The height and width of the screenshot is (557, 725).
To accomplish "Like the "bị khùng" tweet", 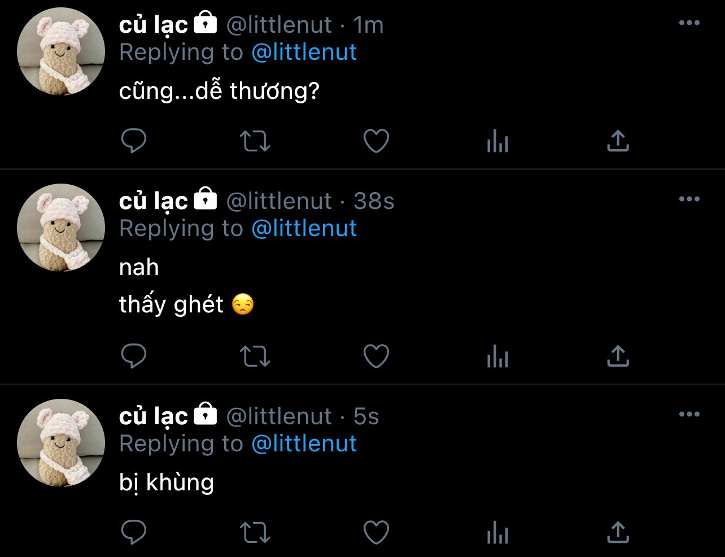I will pos(376,532).
